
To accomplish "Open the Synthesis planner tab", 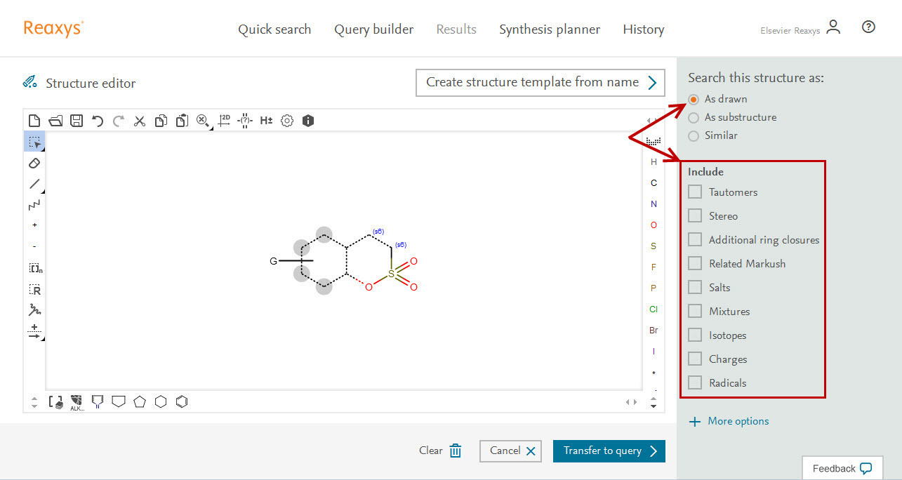I will [x=550, y=29].
